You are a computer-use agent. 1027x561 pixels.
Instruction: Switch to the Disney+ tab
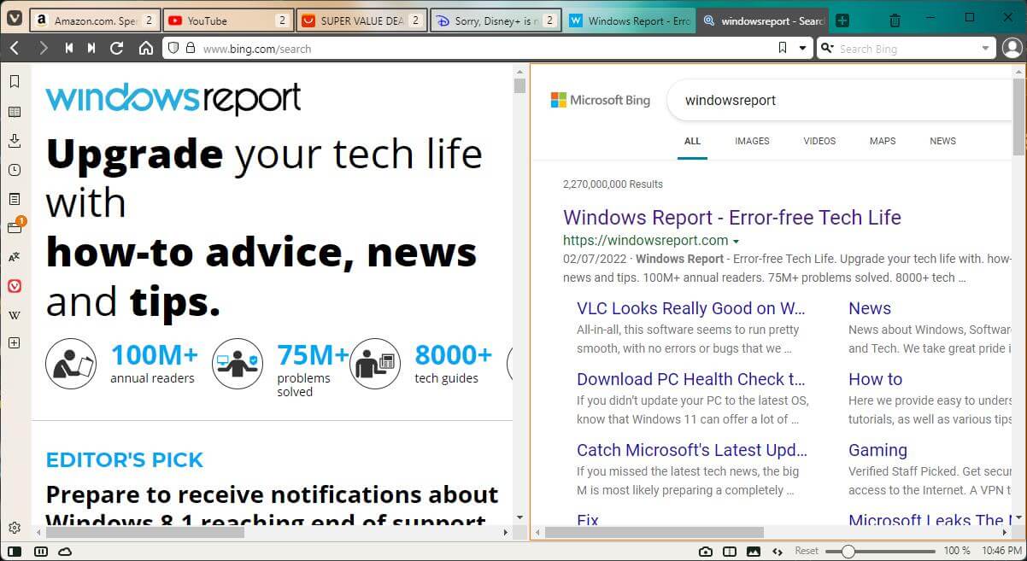click(496, 20)
